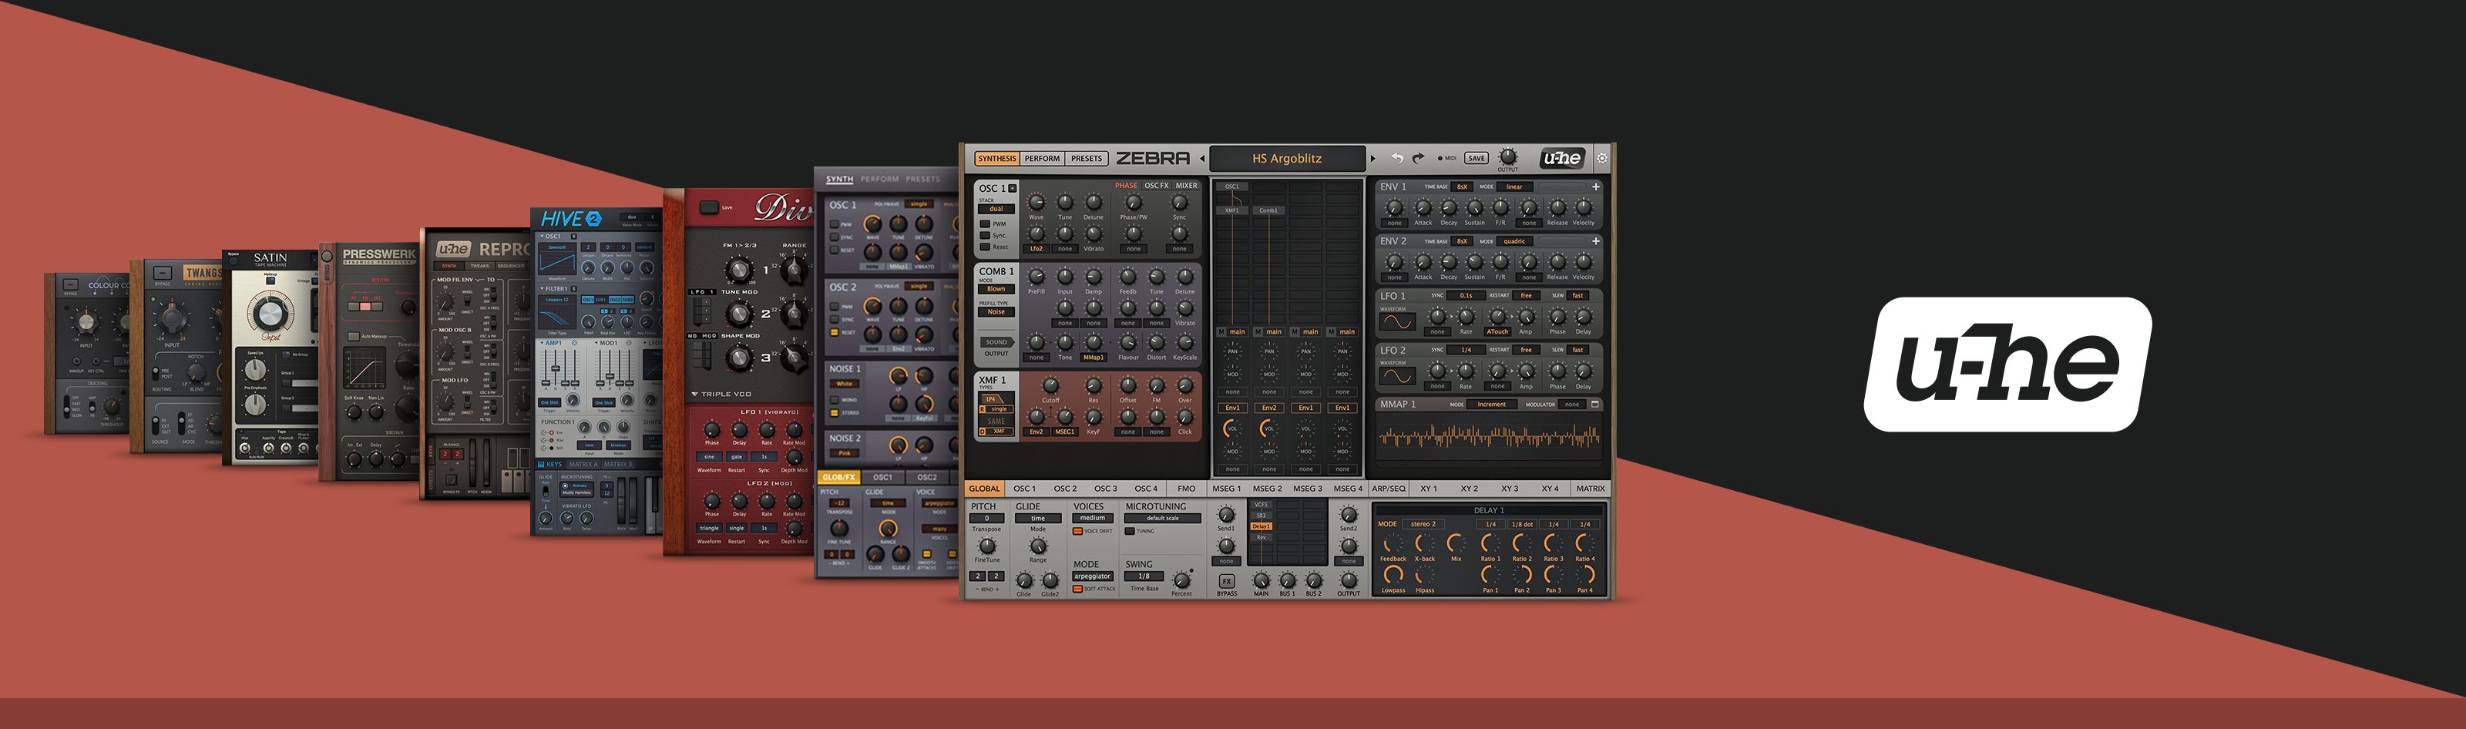Click the Twangström Bypass button

coord(163,274)
